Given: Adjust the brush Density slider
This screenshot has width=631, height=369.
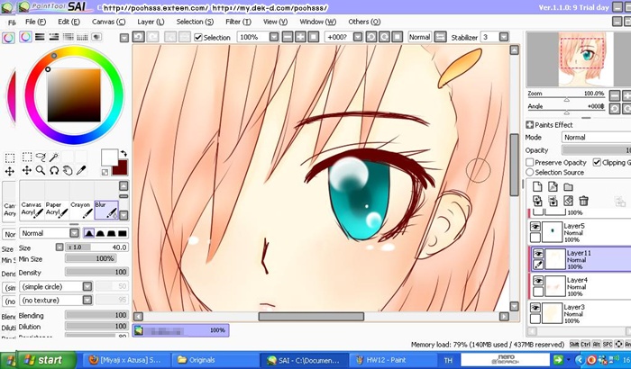Looking at the screenshot, I should coord(96,272).
